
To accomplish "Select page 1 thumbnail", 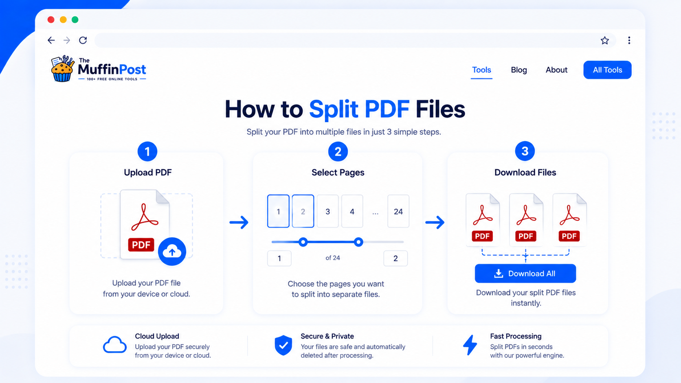I will tap(278, 211).
